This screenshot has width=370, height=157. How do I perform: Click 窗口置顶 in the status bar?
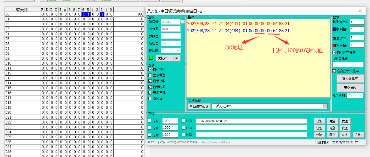point(323,142)
